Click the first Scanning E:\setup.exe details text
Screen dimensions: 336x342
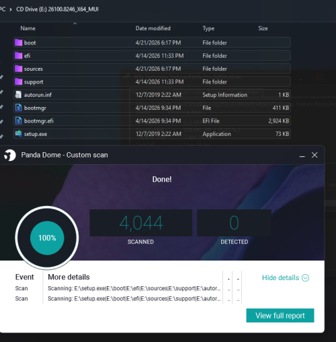(134, 288)
